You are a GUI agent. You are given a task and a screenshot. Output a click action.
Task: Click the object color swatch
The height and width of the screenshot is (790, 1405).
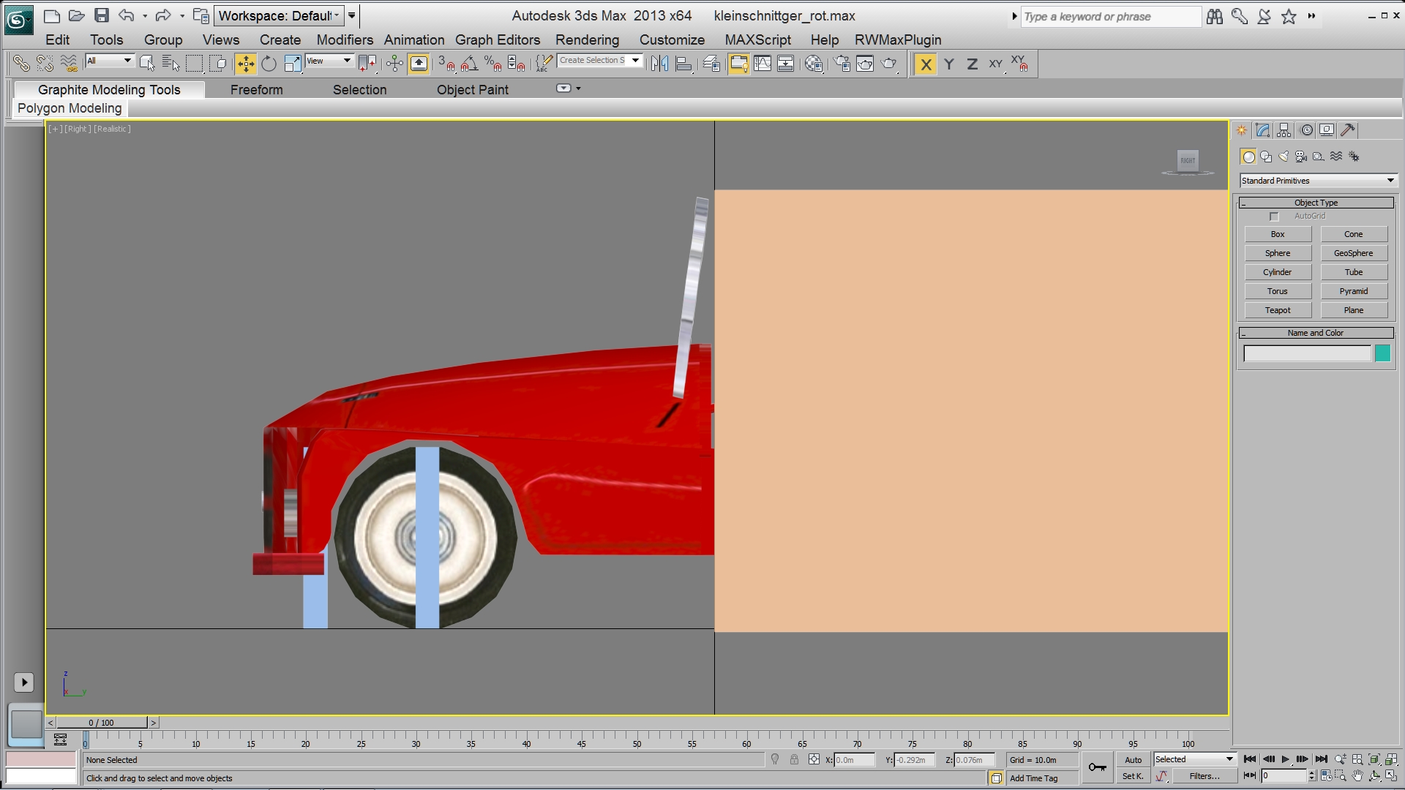[1382, 354]
